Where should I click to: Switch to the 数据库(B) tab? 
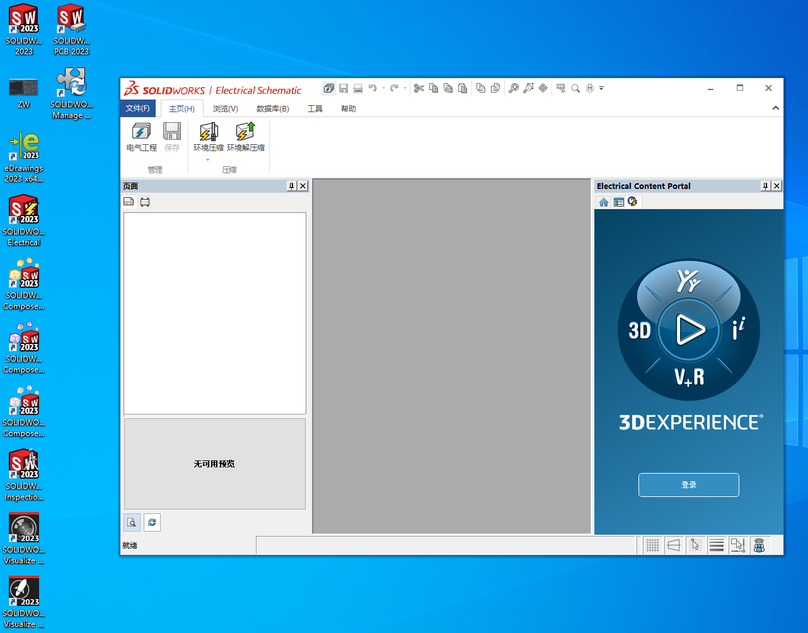[x=272, y=108]
